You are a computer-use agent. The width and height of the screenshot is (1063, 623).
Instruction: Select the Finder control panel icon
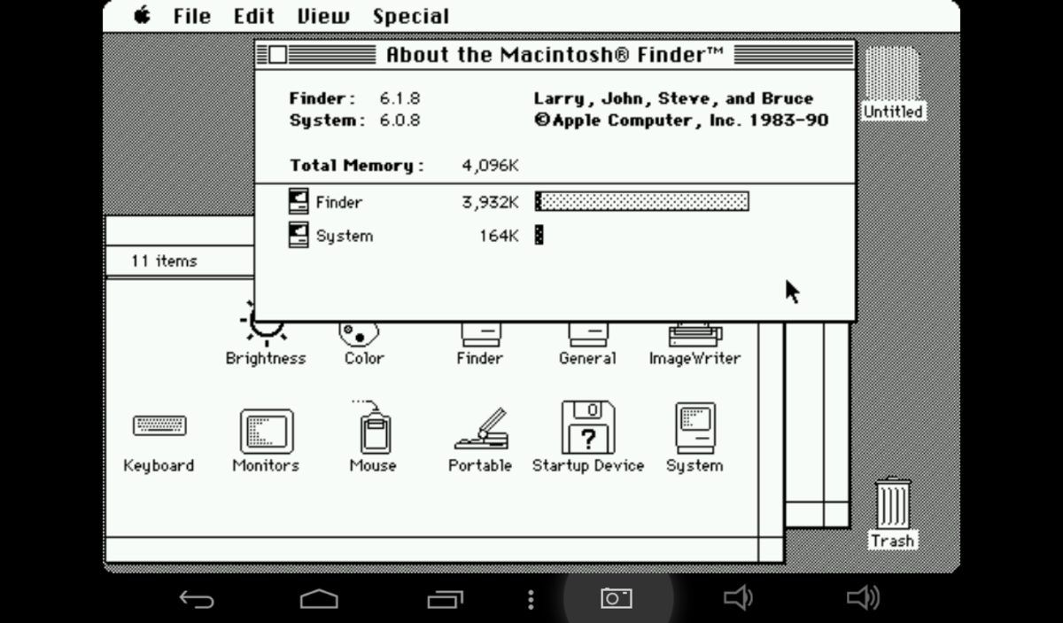coord(479,335)
